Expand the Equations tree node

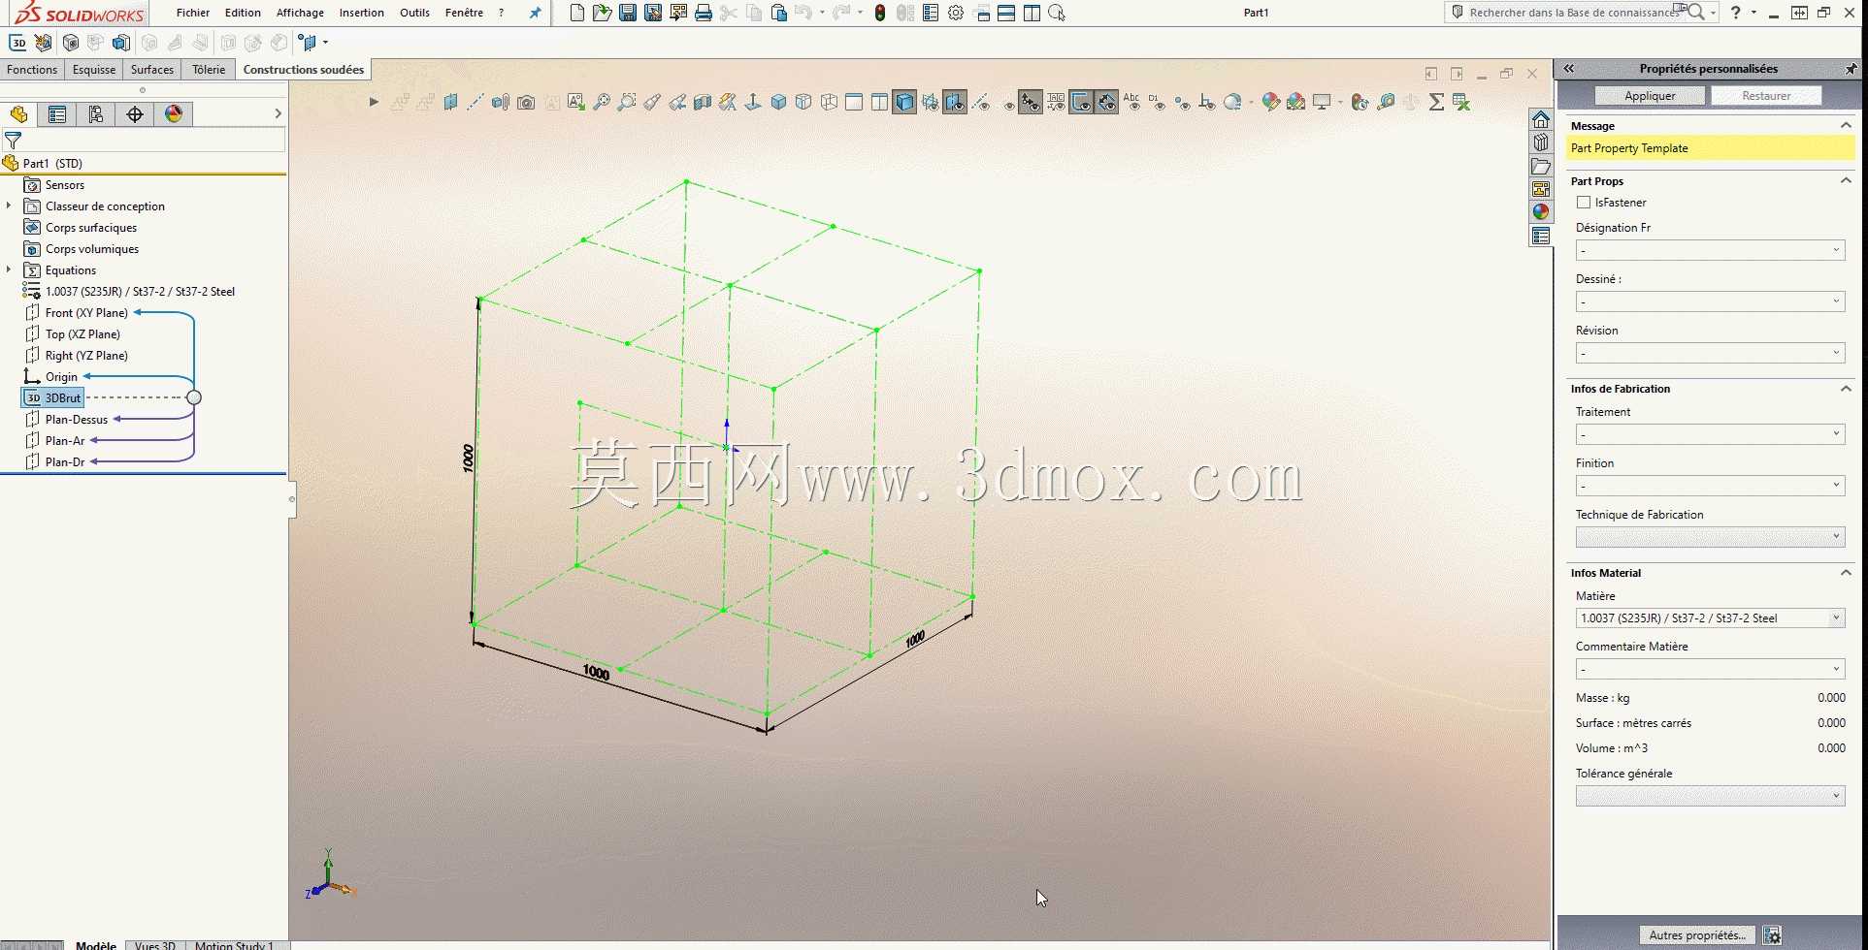[x=9, y=270]
